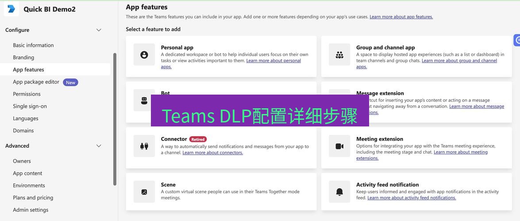Add the Scene feature

(221, 191)
